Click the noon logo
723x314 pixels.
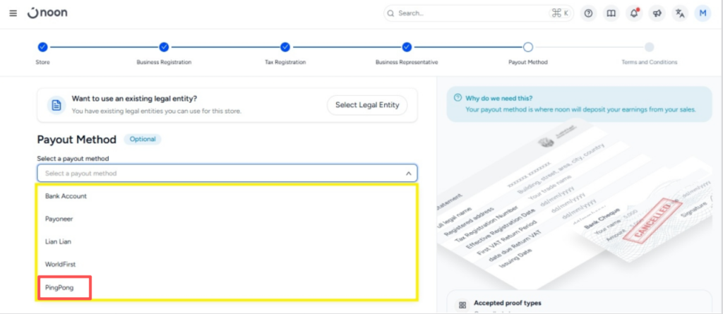(47, 13)
